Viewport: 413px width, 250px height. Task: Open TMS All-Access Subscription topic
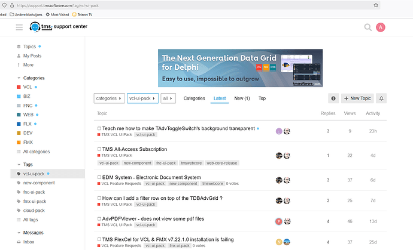pyautogui.click(x=135, y=149)
